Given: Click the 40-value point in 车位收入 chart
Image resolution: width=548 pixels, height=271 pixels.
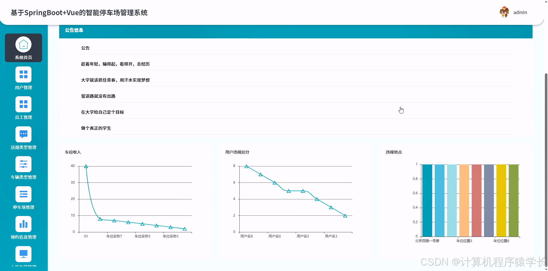Looking at the screenshot, I should point(86,166).
